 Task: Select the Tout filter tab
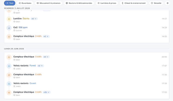coord(10,3)
